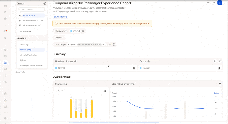
Task: Click the info icon beside the date range gear
Action: (114, 44)
